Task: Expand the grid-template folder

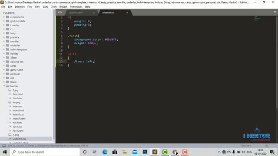Action: point(4,21)
